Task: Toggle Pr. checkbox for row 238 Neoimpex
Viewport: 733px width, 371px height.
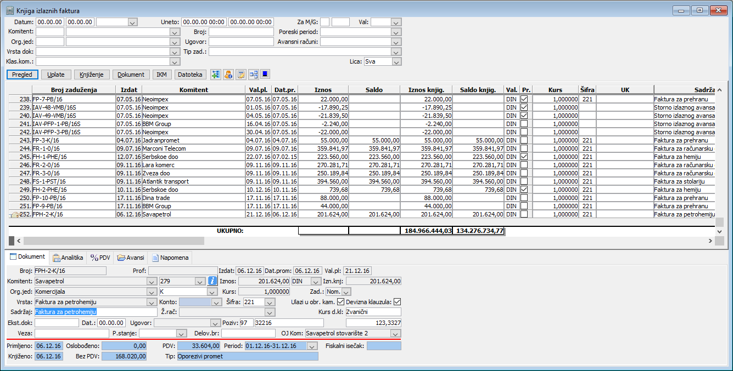Action: (x=525, y=99)
